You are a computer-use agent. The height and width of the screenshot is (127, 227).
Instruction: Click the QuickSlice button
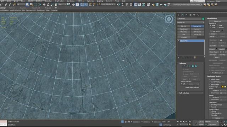pos(213,46)
